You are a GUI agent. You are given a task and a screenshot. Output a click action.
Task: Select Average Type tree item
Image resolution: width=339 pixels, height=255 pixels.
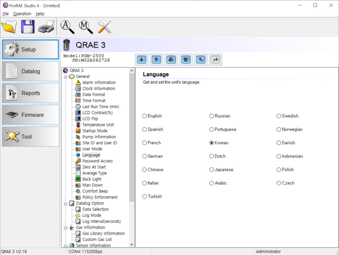click(x=95, y=173)
